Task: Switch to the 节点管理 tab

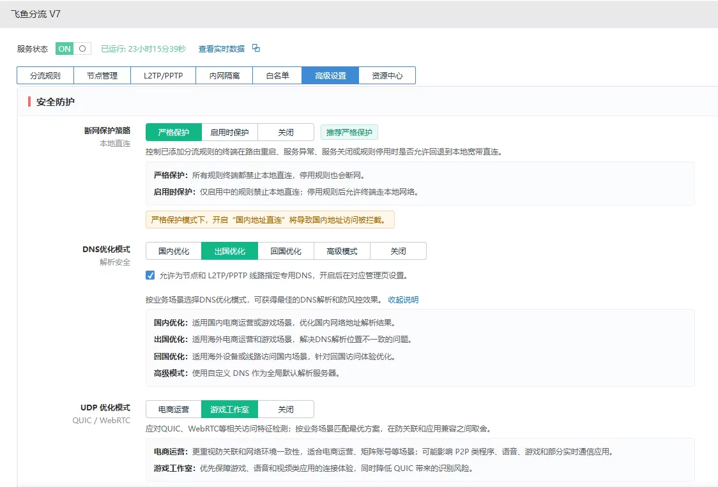Action: coord(102,75)
